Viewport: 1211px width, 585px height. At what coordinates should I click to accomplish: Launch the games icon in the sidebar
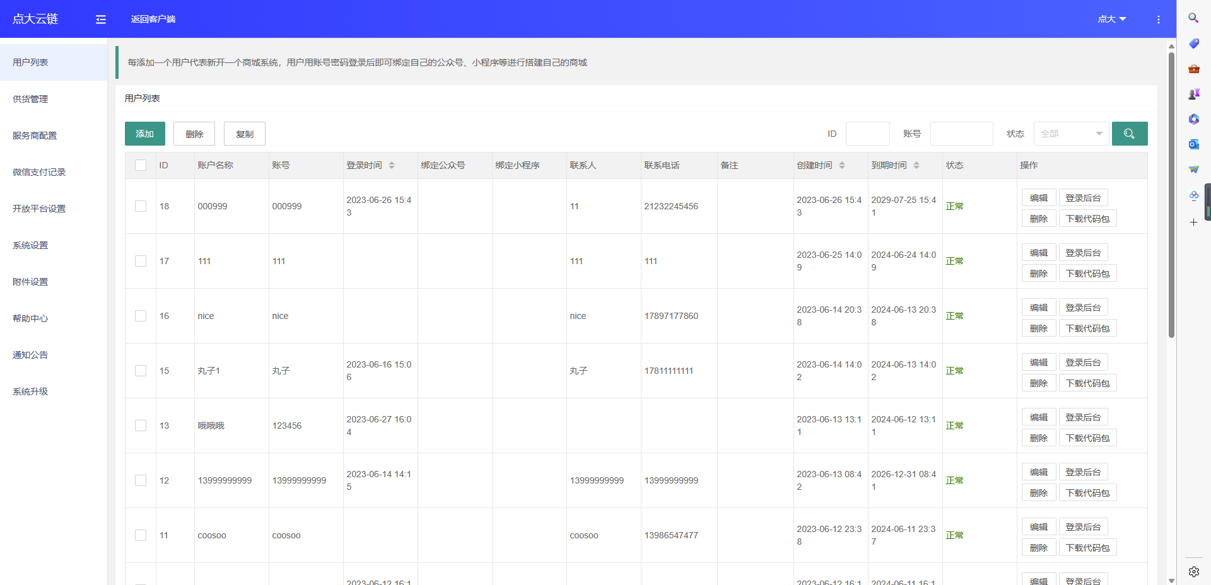coord(1193,93)
